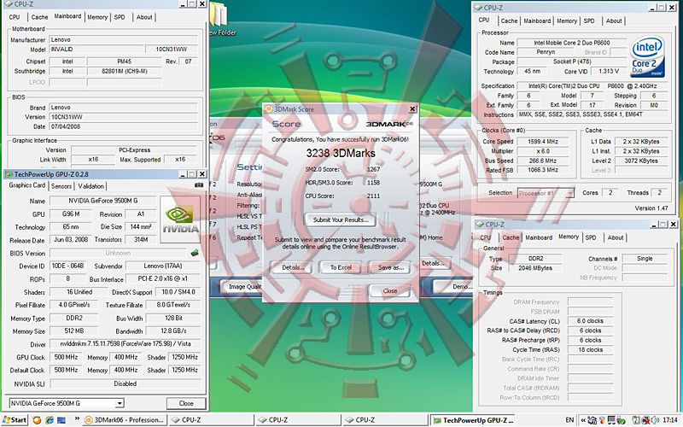Click Details button in 3DMark Score dialog

(293, 267)
